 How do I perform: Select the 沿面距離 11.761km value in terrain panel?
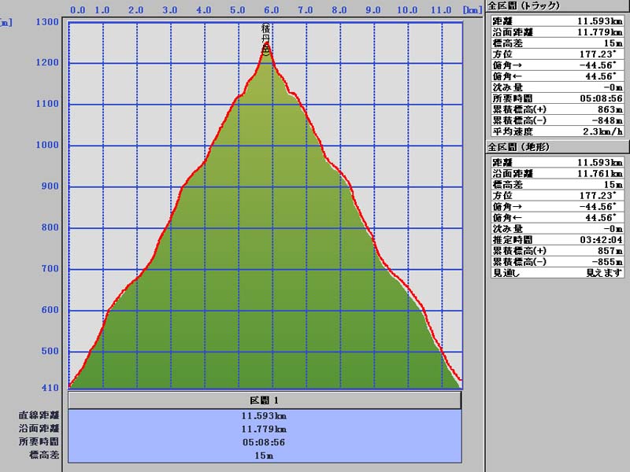point(600,173)
